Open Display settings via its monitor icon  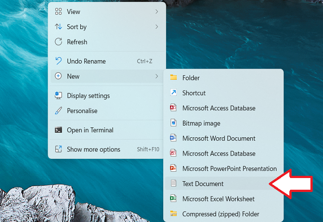[58, 96]
